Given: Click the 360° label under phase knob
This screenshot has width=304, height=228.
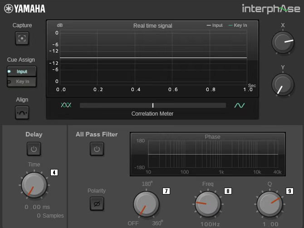Looking at the screenshot, I should (157, 223).
